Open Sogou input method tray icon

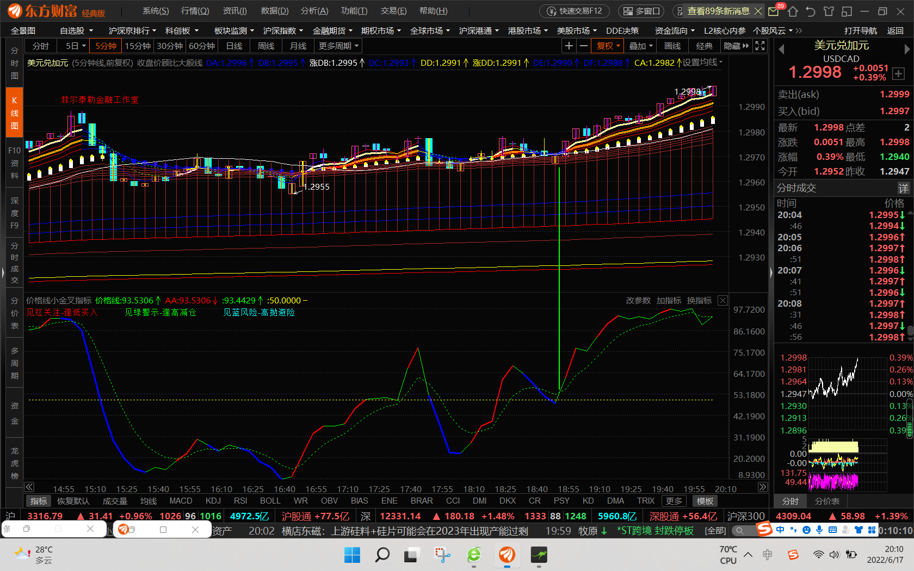793,555
